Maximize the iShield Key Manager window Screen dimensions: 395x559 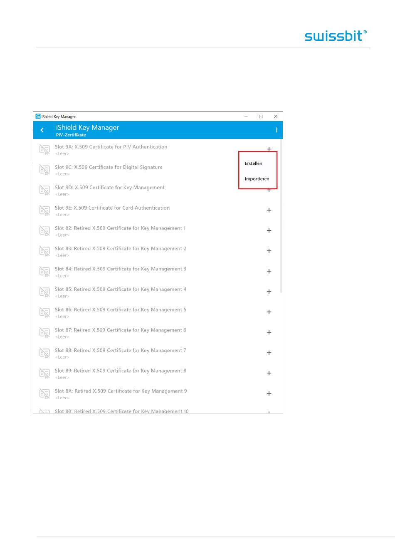pos(261,116)
